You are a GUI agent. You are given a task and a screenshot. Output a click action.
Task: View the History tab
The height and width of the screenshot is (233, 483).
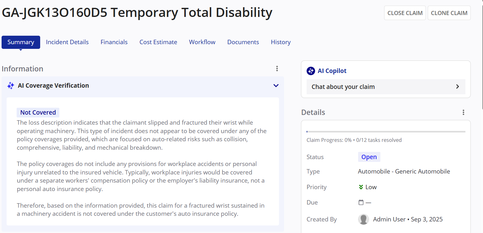pos(281,42)
